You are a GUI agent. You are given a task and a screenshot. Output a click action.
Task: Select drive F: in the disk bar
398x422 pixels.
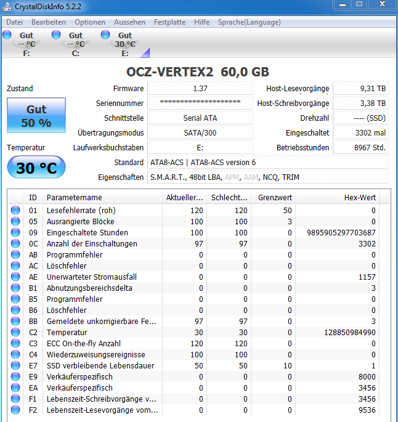[x=26, y=44]
